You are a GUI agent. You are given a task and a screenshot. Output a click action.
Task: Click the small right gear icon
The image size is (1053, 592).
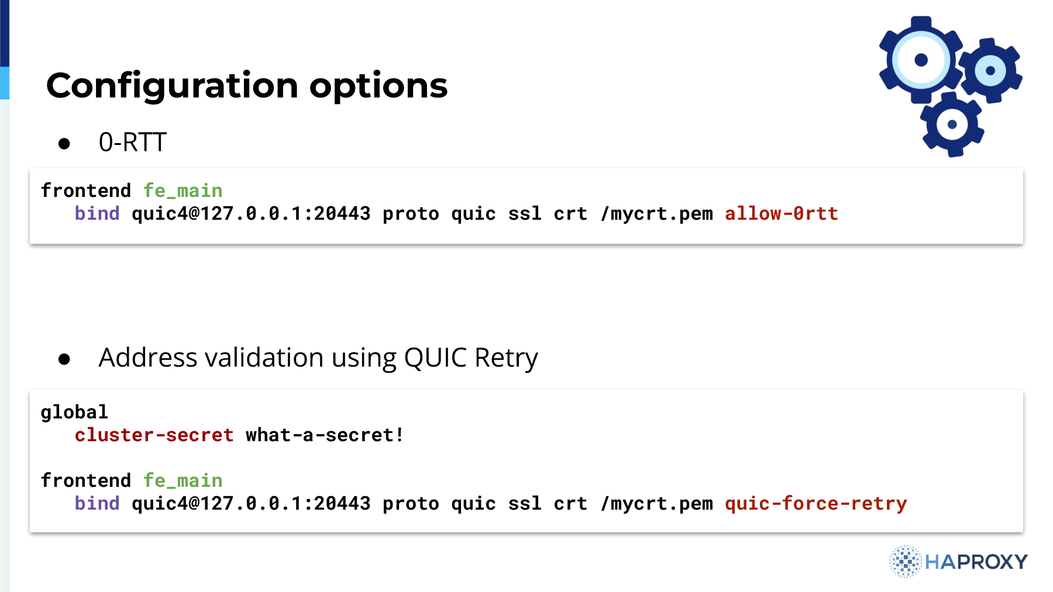pyautogui.click(x=990, y=71)
